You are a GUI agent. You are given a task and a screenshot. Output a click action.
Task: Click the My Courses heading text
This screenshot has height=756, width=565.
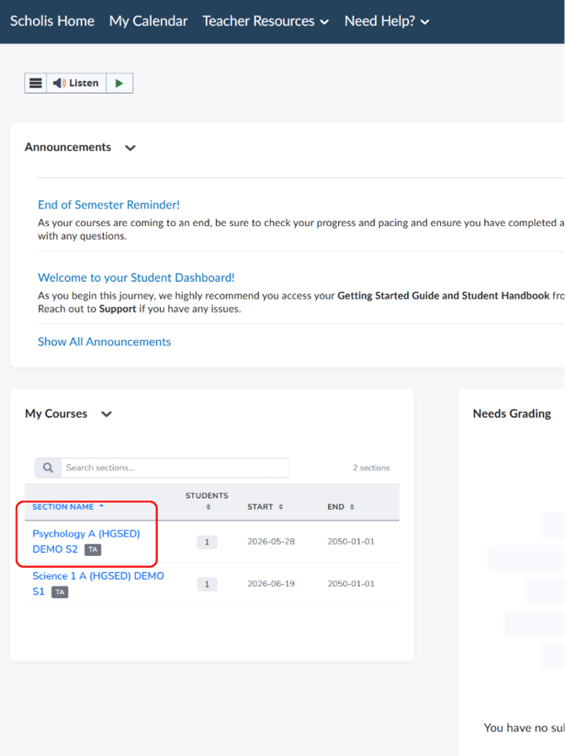[56, 413]
